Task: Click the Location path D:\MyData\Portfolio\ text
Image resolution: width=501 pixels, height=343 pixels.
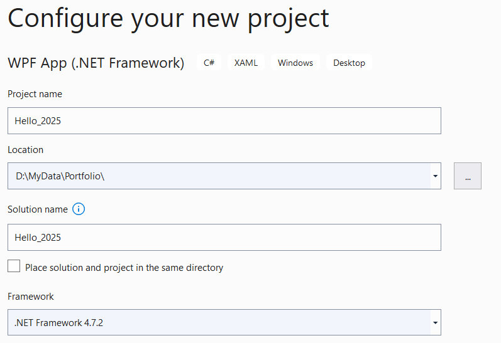Action: [x=60, y=176]
